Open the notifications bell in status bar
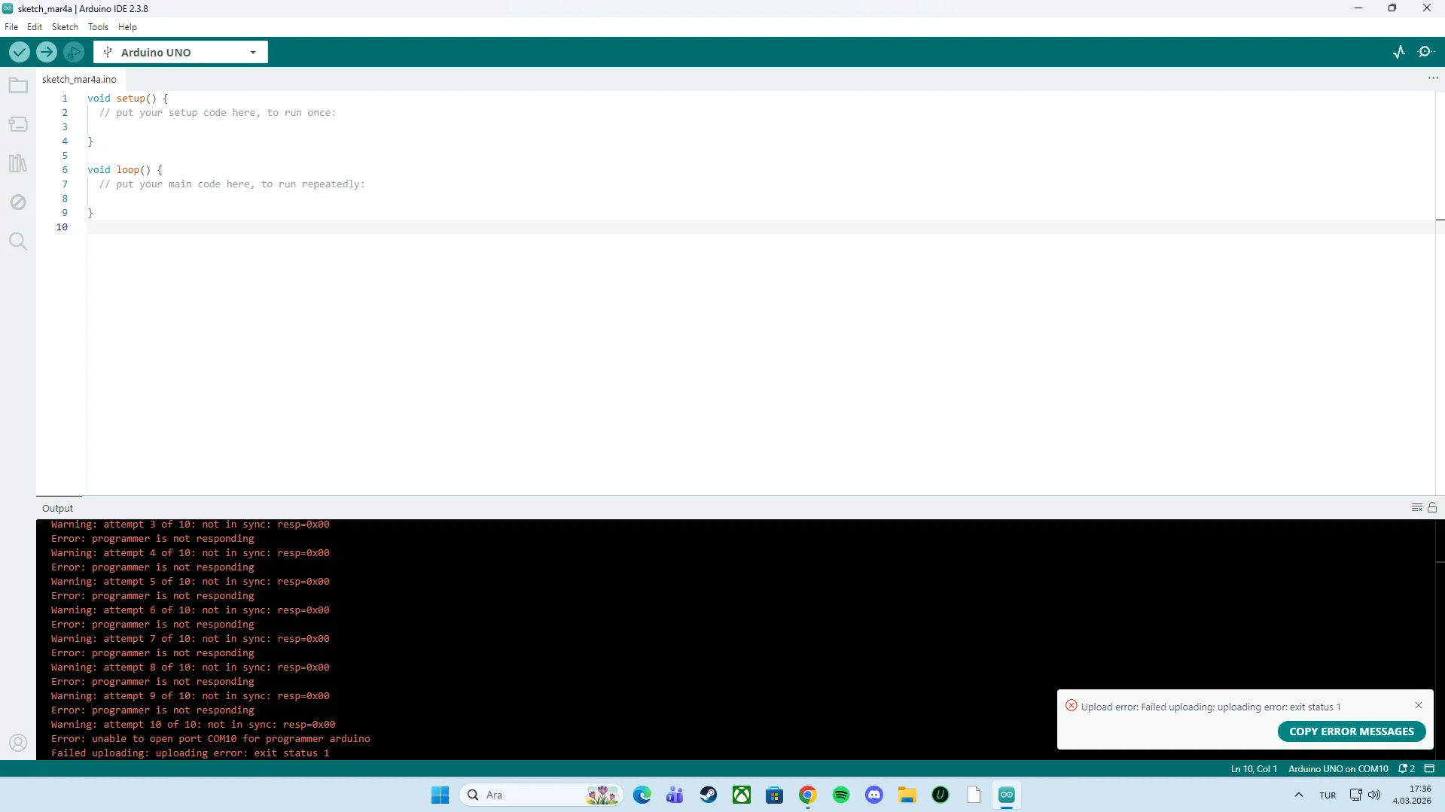This screenshot has height=812, width=1445. (x=1407, y=768)
